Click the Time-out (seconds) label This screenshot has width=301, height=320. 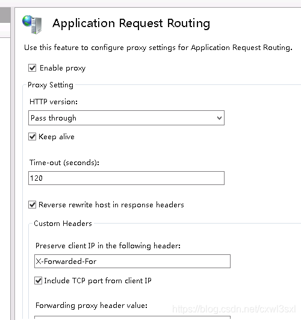[x=64, y=163]
